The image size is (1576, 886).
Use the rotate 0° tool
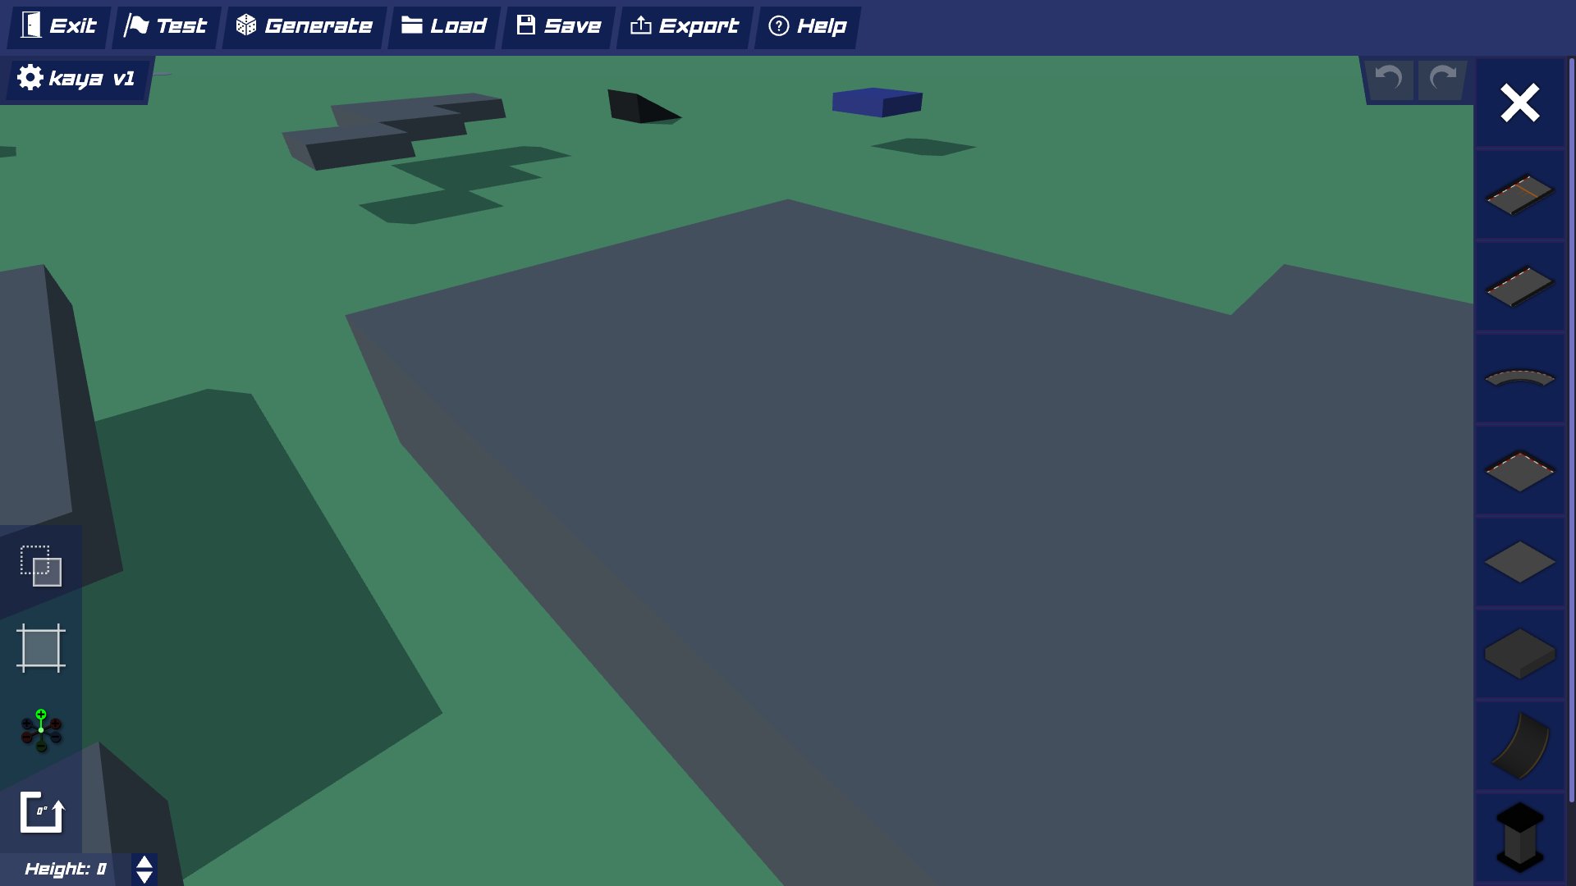click(x=41, y=812)
